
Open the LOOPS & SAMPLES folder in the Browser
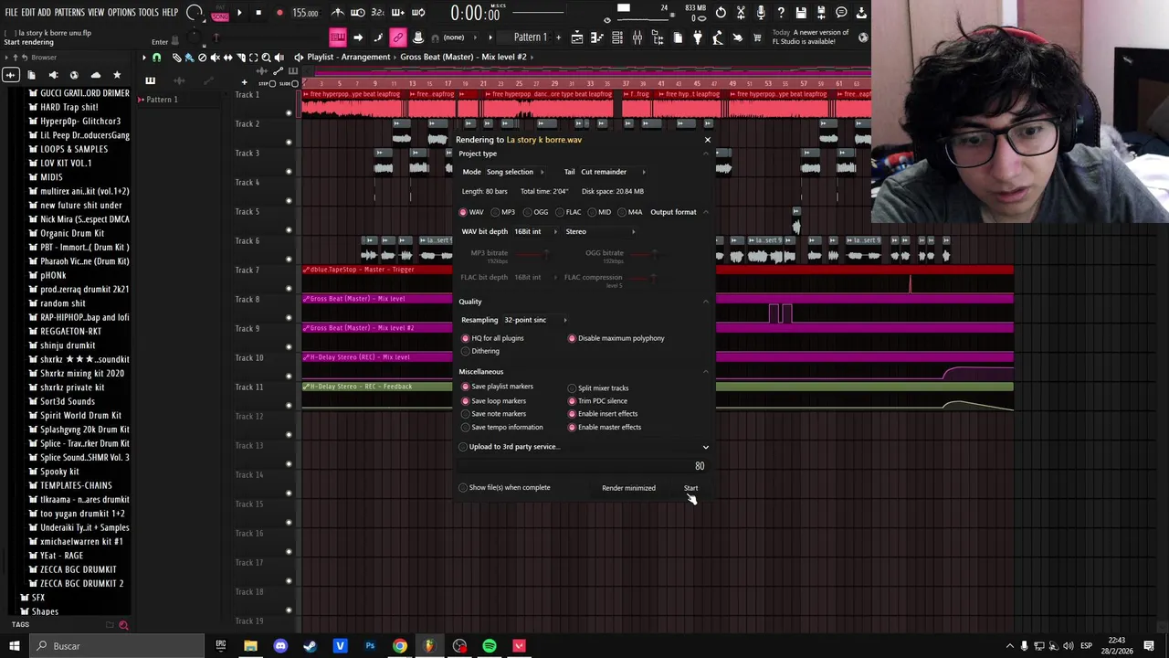[74, 149]
